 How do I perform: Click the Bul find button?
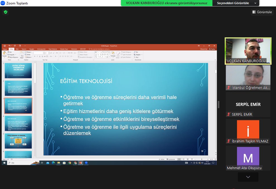136,52
